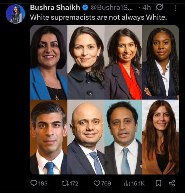Click the slashed-circle icon beside the timestamp

tap(159, 7)
